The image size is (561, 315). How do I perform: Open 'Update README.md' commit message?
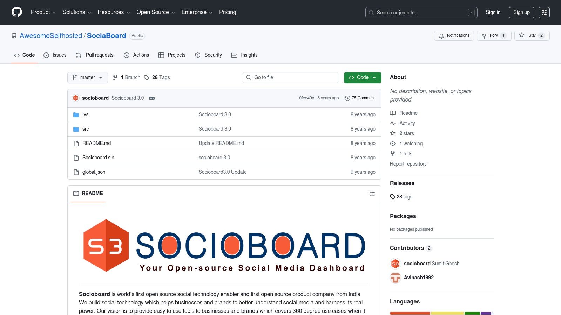point(221,143)
